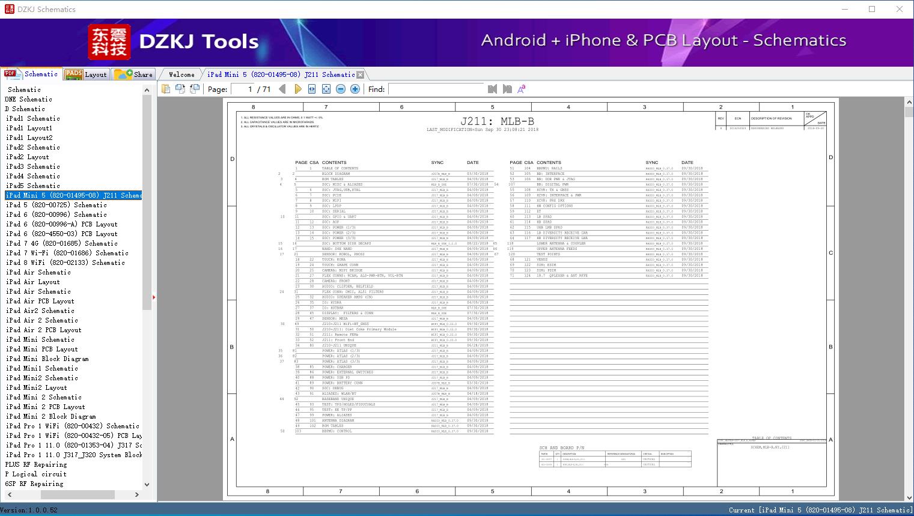Open iPad 6 (820-00996) Schematic

point(56,214)
